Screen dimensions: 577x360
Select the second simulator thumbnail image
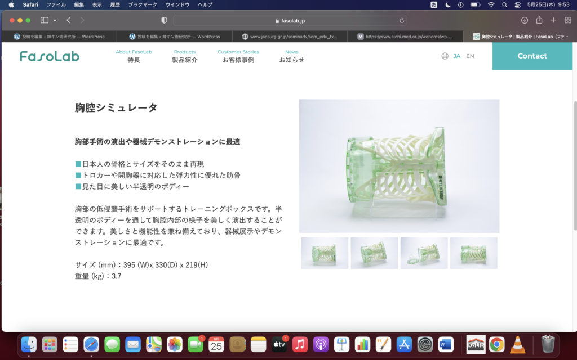click(374, 253)
